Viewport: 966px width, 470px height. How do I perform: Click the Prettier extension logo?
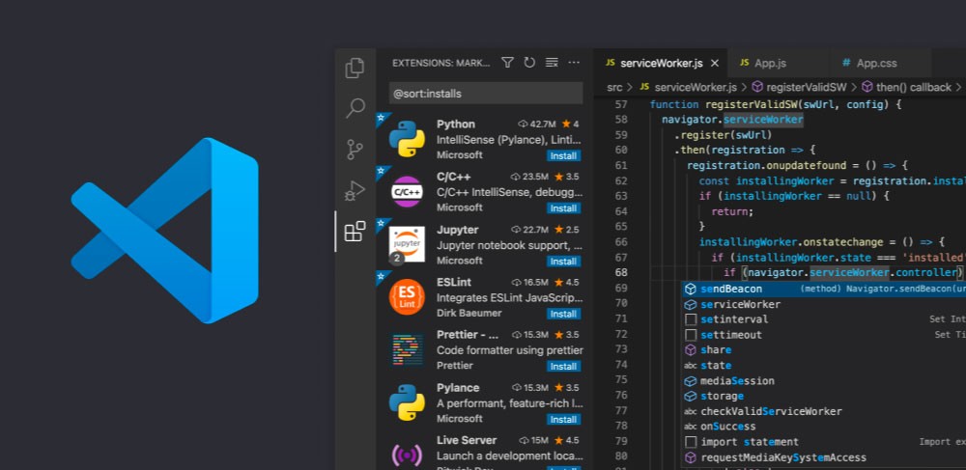click(407, 350)
